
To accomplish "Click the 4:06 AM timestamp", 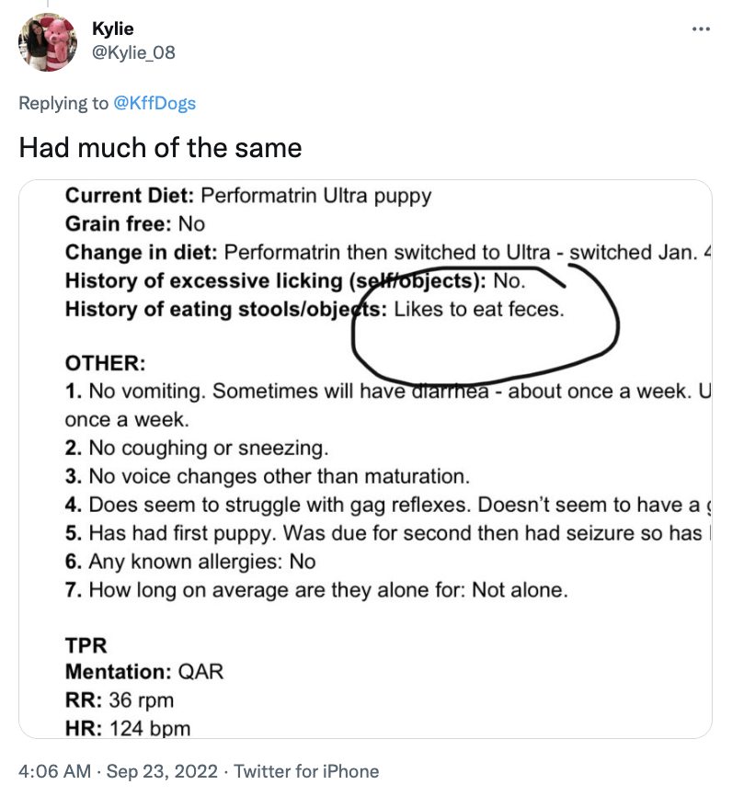I will [x=54, y=771].
